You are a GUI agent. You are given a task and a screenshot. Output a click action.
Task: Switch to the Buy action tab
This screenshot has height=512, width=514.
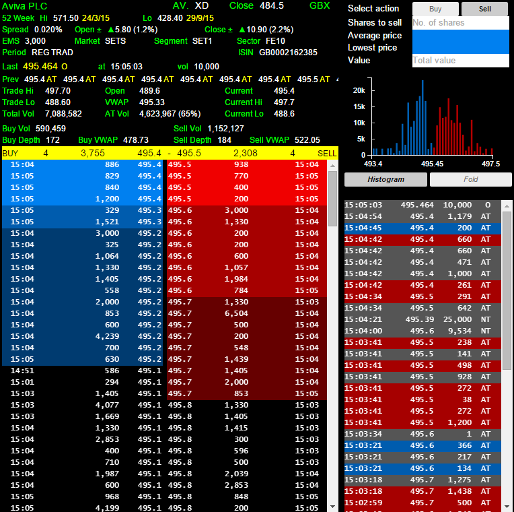pos(435,9)
